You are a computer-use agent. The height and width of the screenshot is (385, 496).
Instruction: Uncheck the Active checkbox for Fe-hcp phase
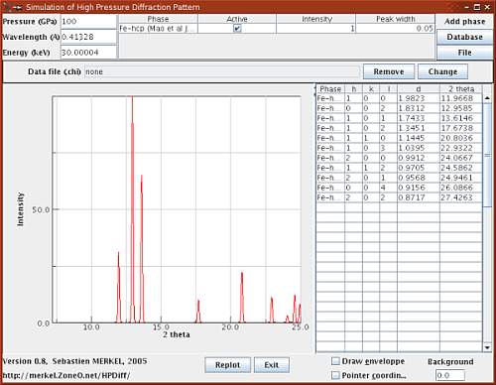[237, 29]
